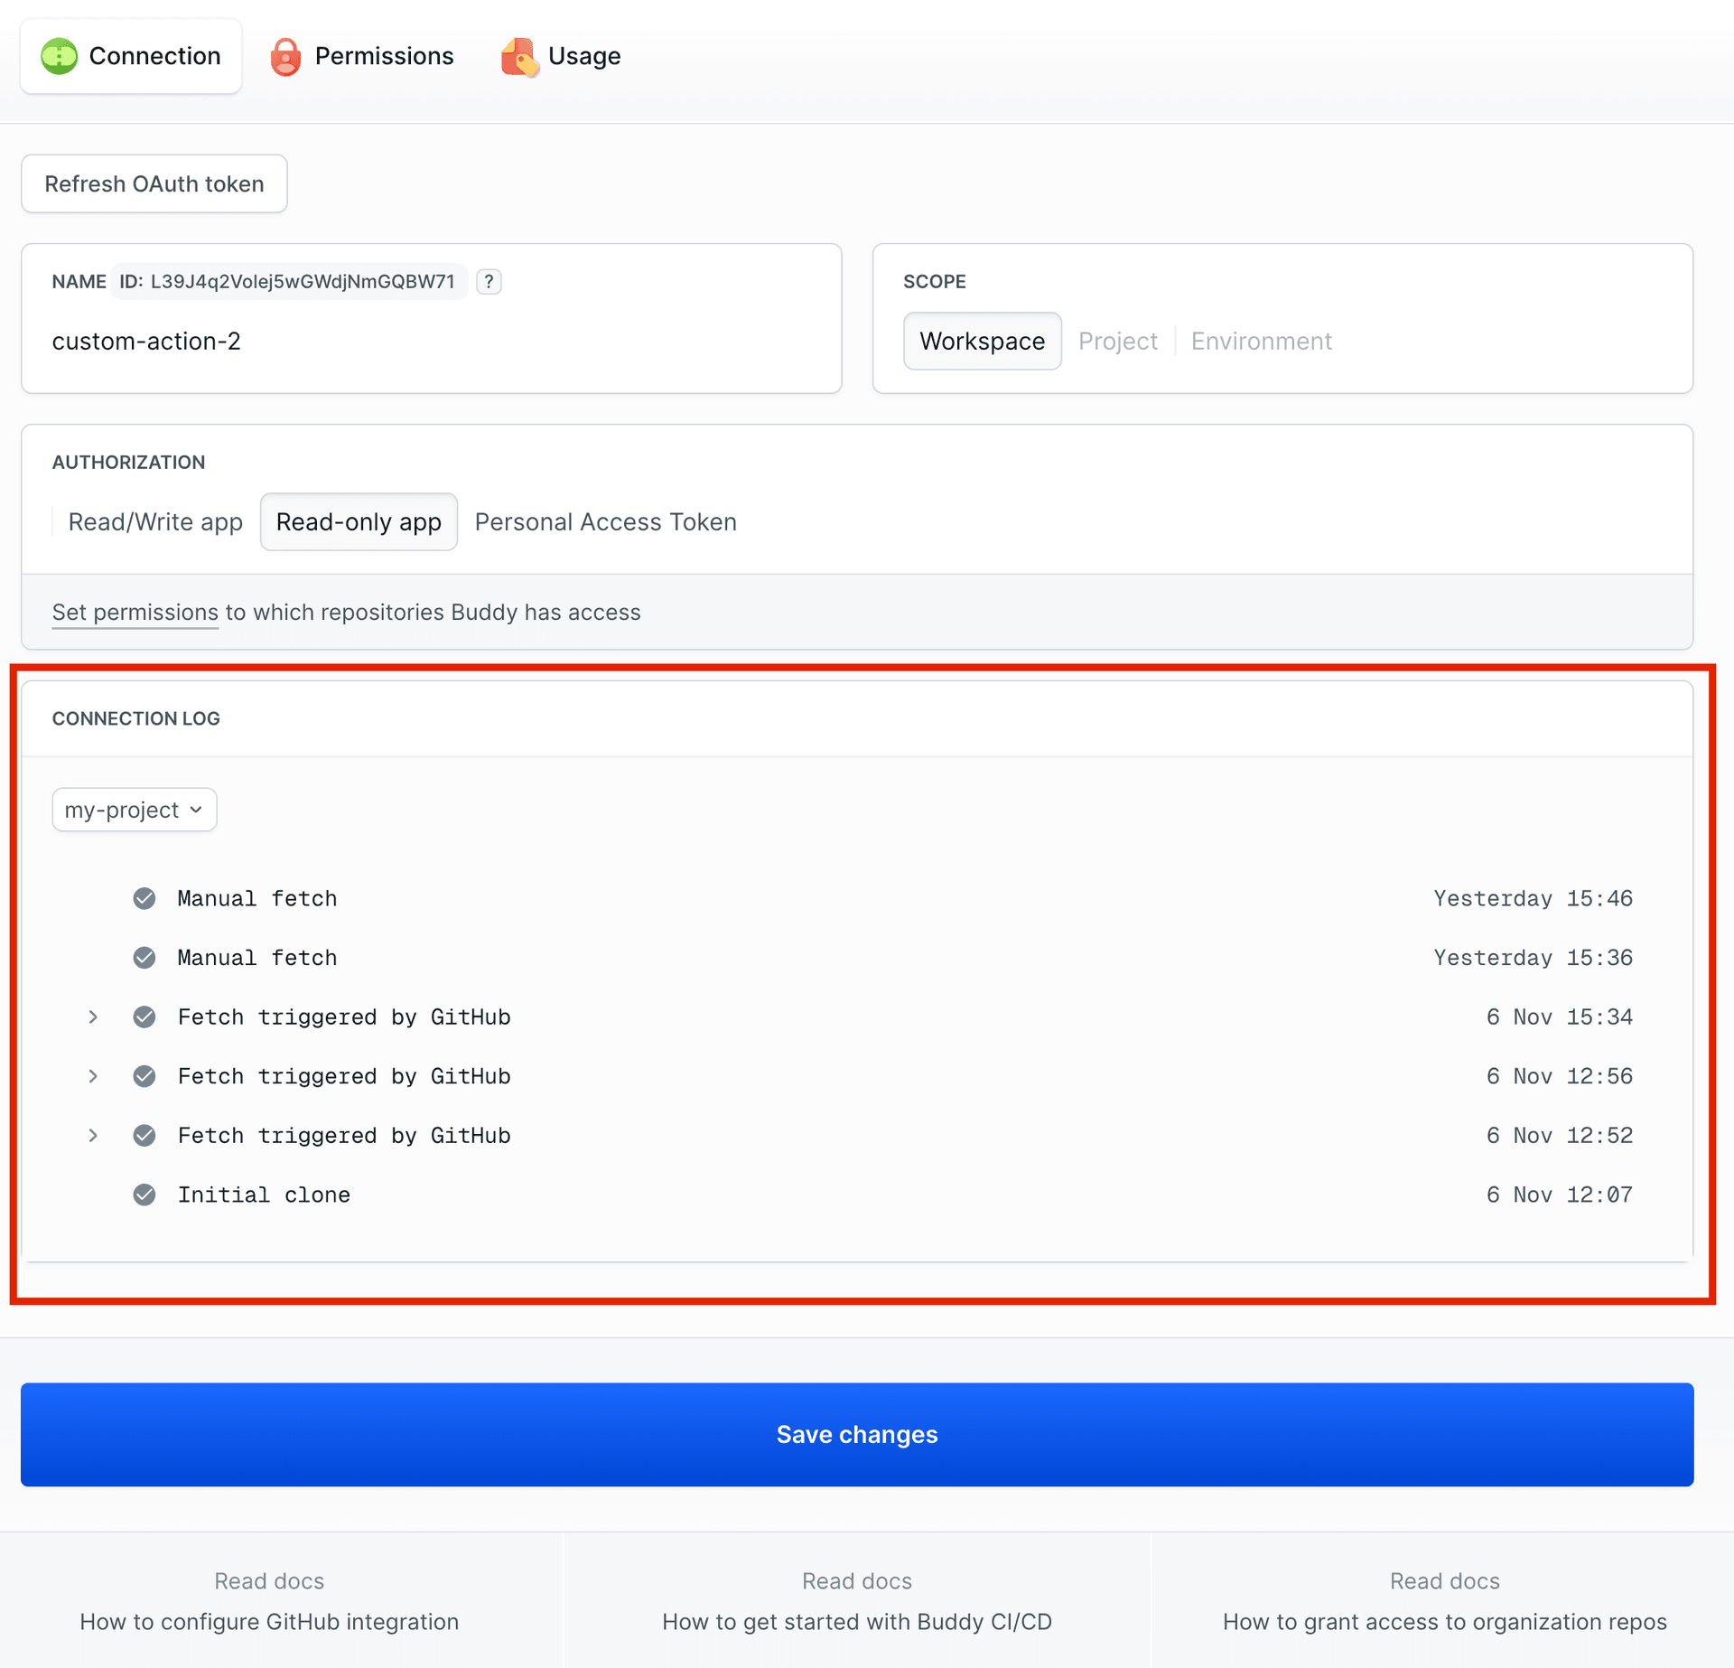Click status checkmark for GitHub fetch at 12:56
Image resolution: width=1734 pixels, height=1668 pixels.
pos(144,1076)
